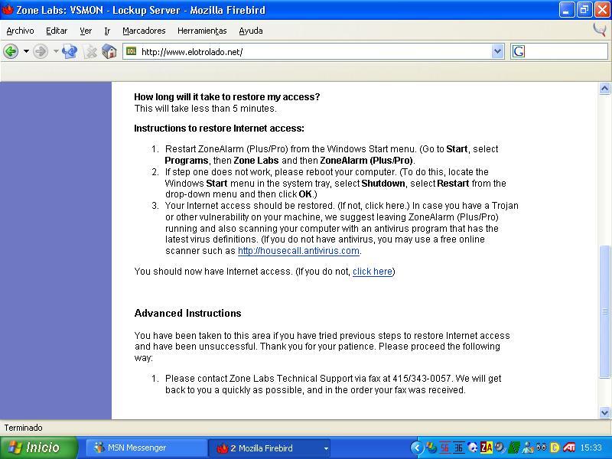
Task: Follow the 'click here' link for no access
Action: 373,272
